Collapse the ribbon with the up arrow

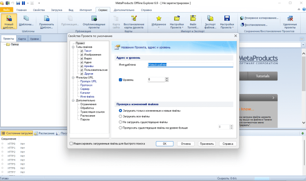tap(299, 9)
